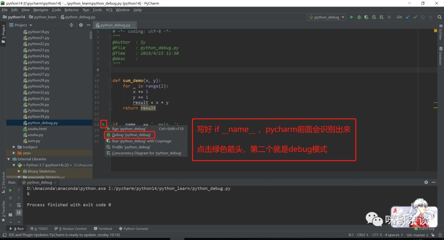
Task: Toggle the Z: Structure side tool window
Action: click(3, 182)
